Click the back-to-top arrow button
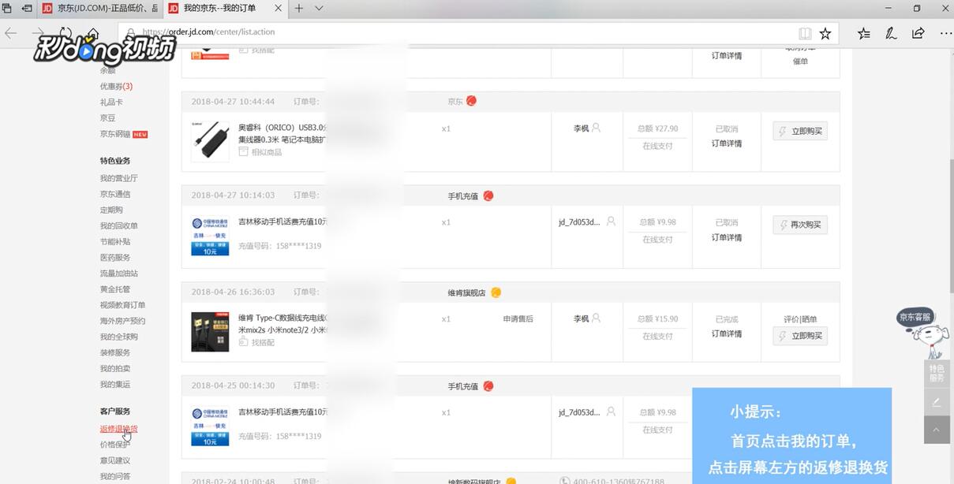Screen dimensions: 954x484 936,430
